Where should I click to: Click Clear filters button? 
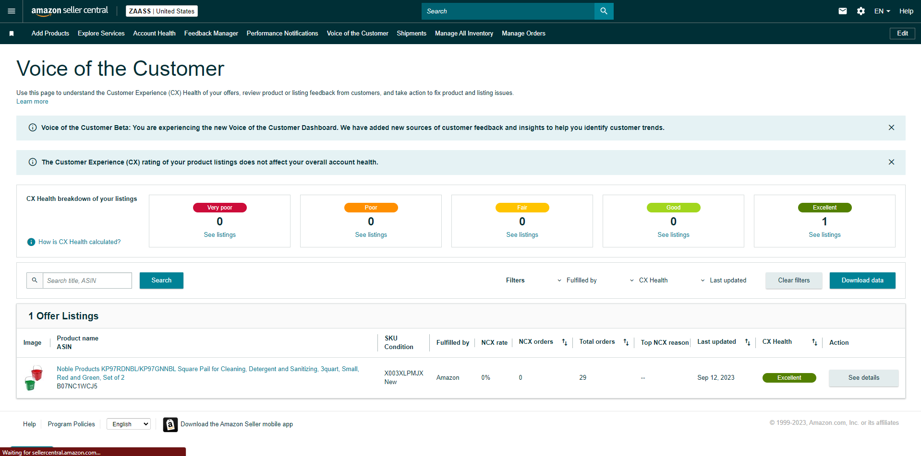[x=794, y=281]
